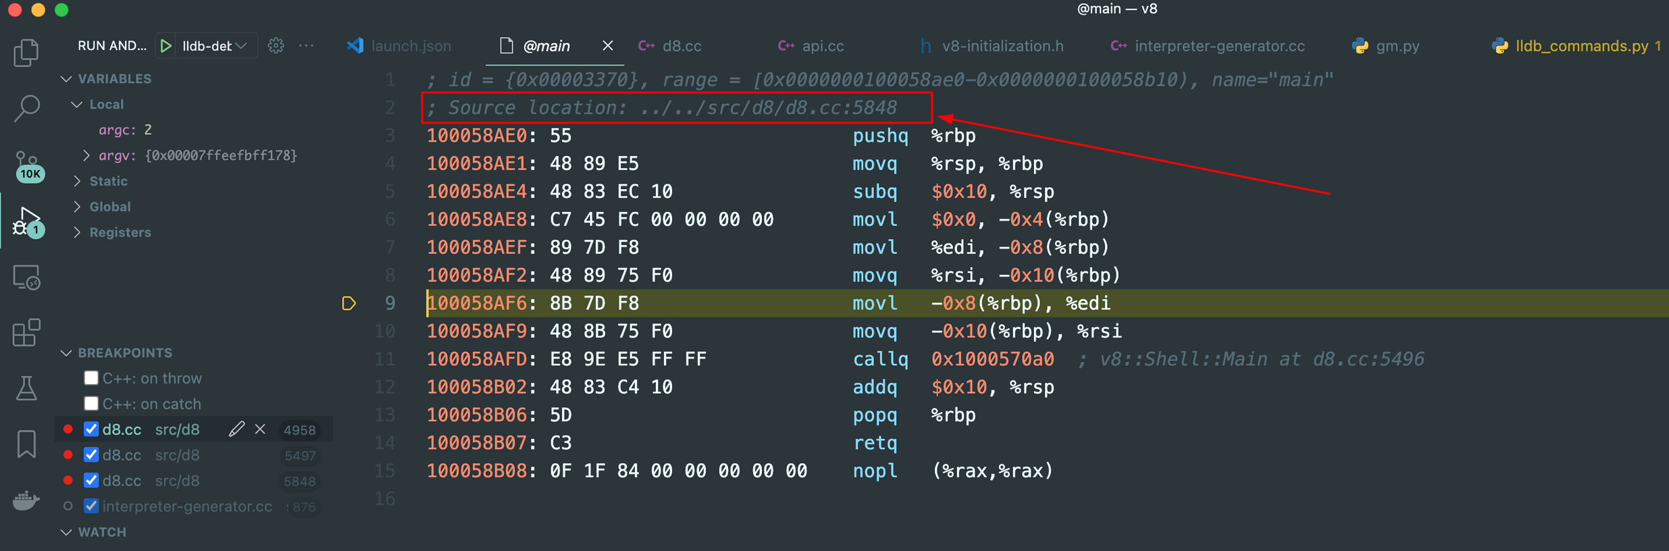Click the pushq %rbp instruction
Viewport: 1669px width, 551px height.
[914, 136]
